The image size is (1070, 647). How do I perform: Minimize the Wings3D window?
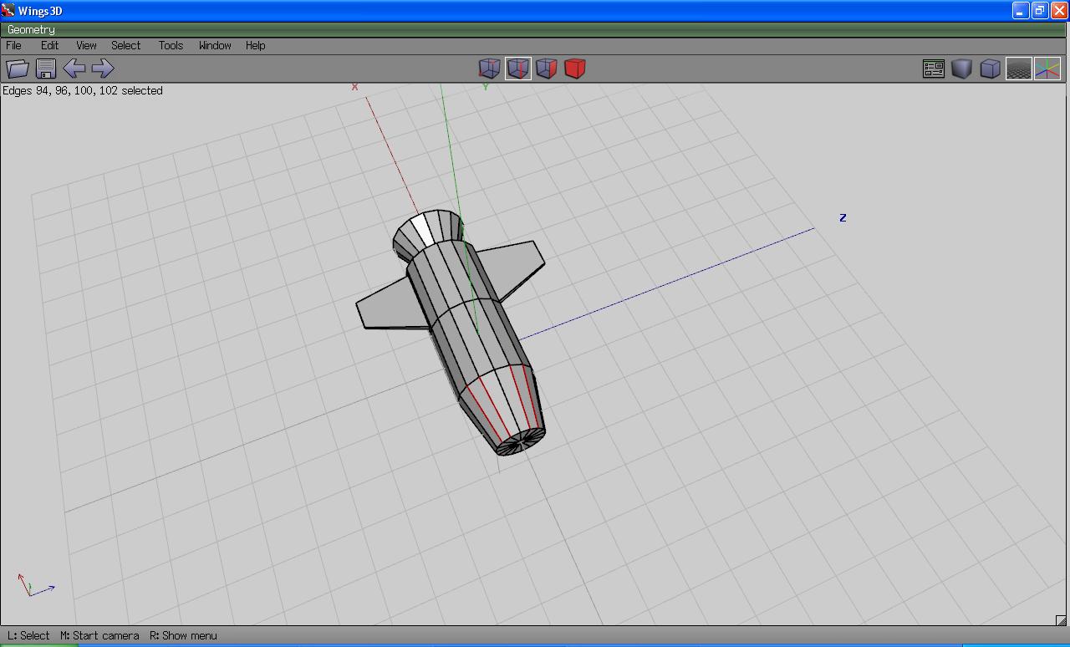click(1021, 11)
